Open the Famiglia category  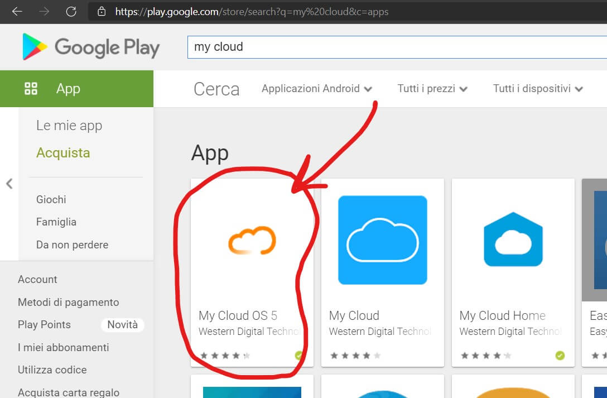point(56,222)
